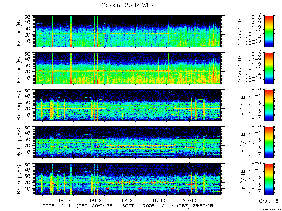Click the "04:00" time axis label

66,200
